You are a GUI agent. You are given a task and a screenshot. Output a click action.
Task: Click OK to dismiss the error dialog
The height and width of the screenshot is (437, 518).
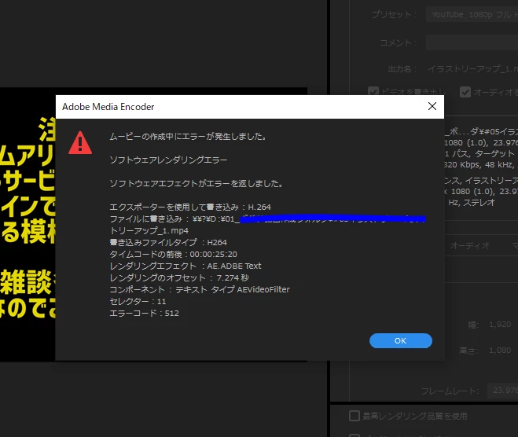pos(400,340)
